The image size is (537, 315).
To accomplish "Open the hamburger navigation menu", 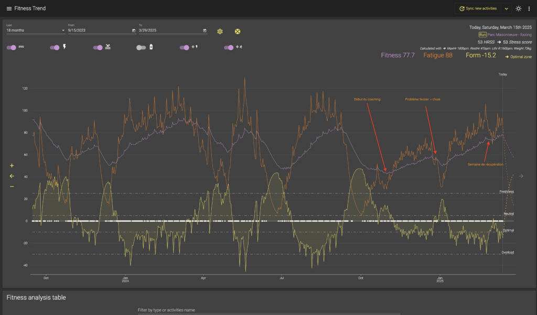I will [x=9, y=8].
